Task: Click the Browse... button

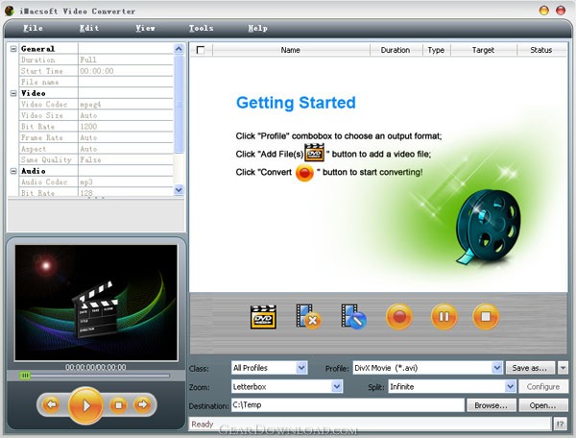Action: tap(491, 405)
